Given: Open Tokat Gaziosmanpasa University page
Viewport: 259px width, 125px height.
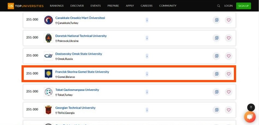Looking at the screenshot, I should [77, 90].
